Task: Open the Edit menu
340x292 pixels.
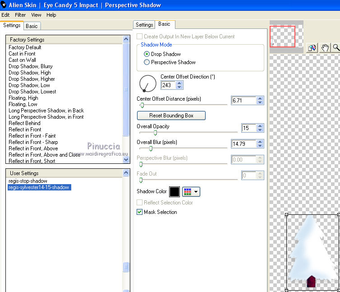Action: [x=5, y=15]
